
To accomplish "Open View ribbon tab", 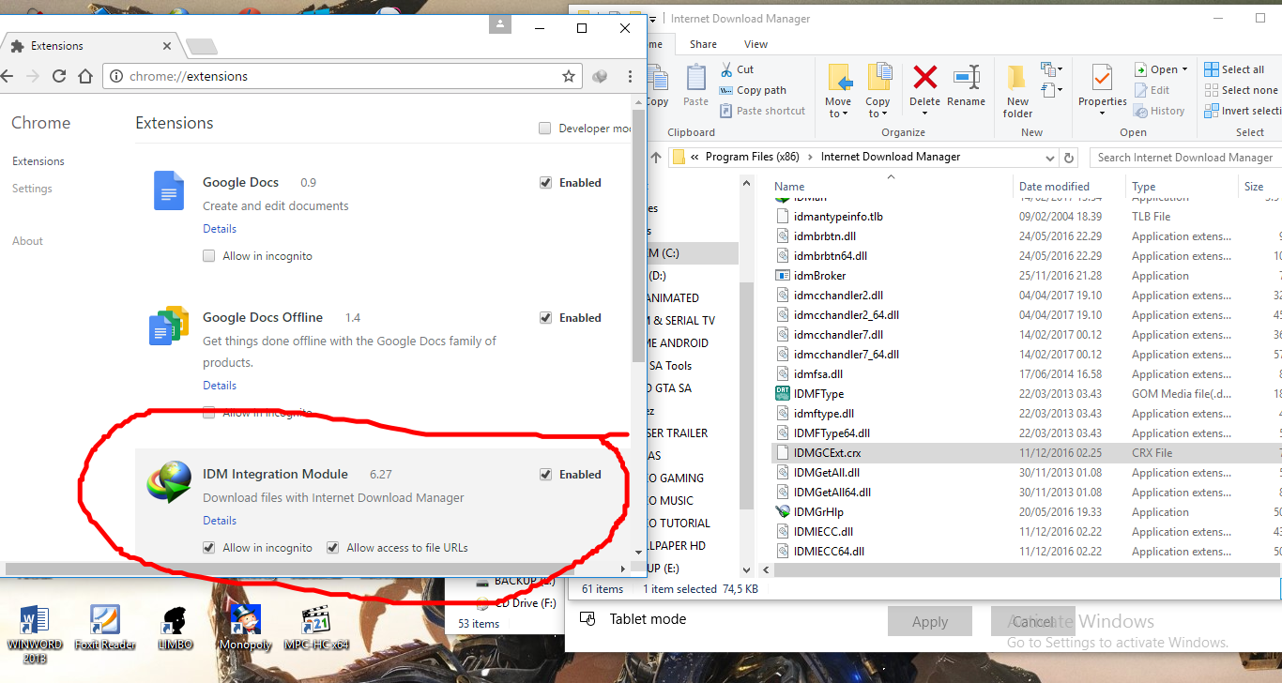I will (755, 44).
